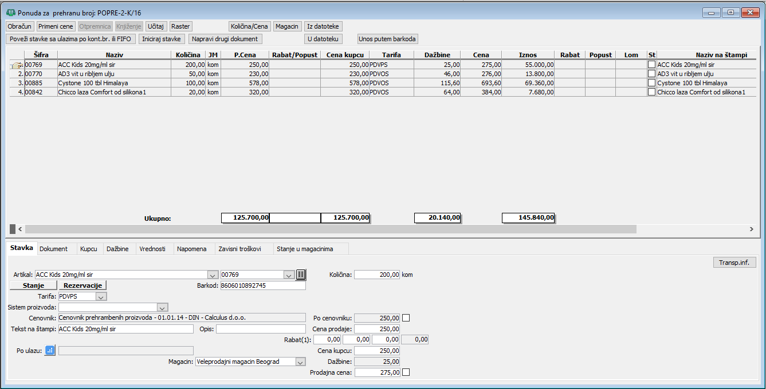Click the Rezervacije button

83,285
